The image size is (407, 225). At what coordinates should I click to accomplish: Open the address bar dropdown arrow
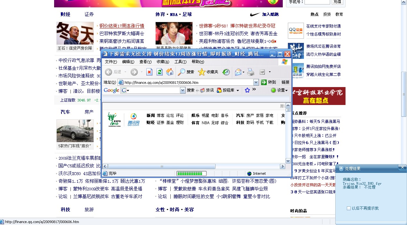click(x=256, y=82)
